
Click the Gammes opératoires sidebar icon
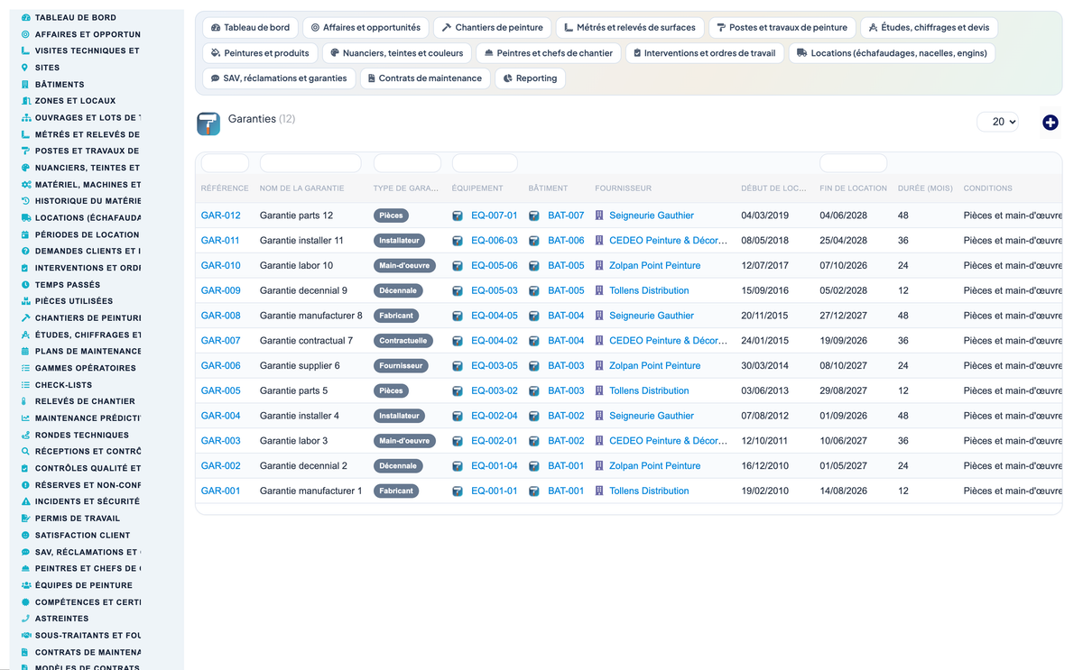pyautogui.click(x=25, y=368)
